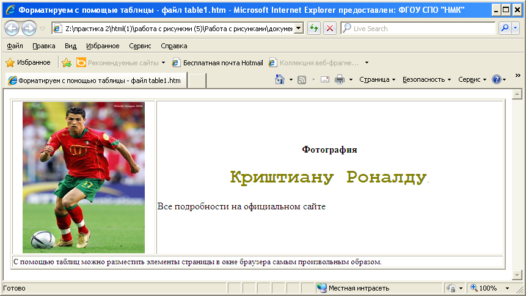The width and height of the screenshot is (526, 296).
Task: Expand the Print options dropdown arrow
Action: coord(351,80)
